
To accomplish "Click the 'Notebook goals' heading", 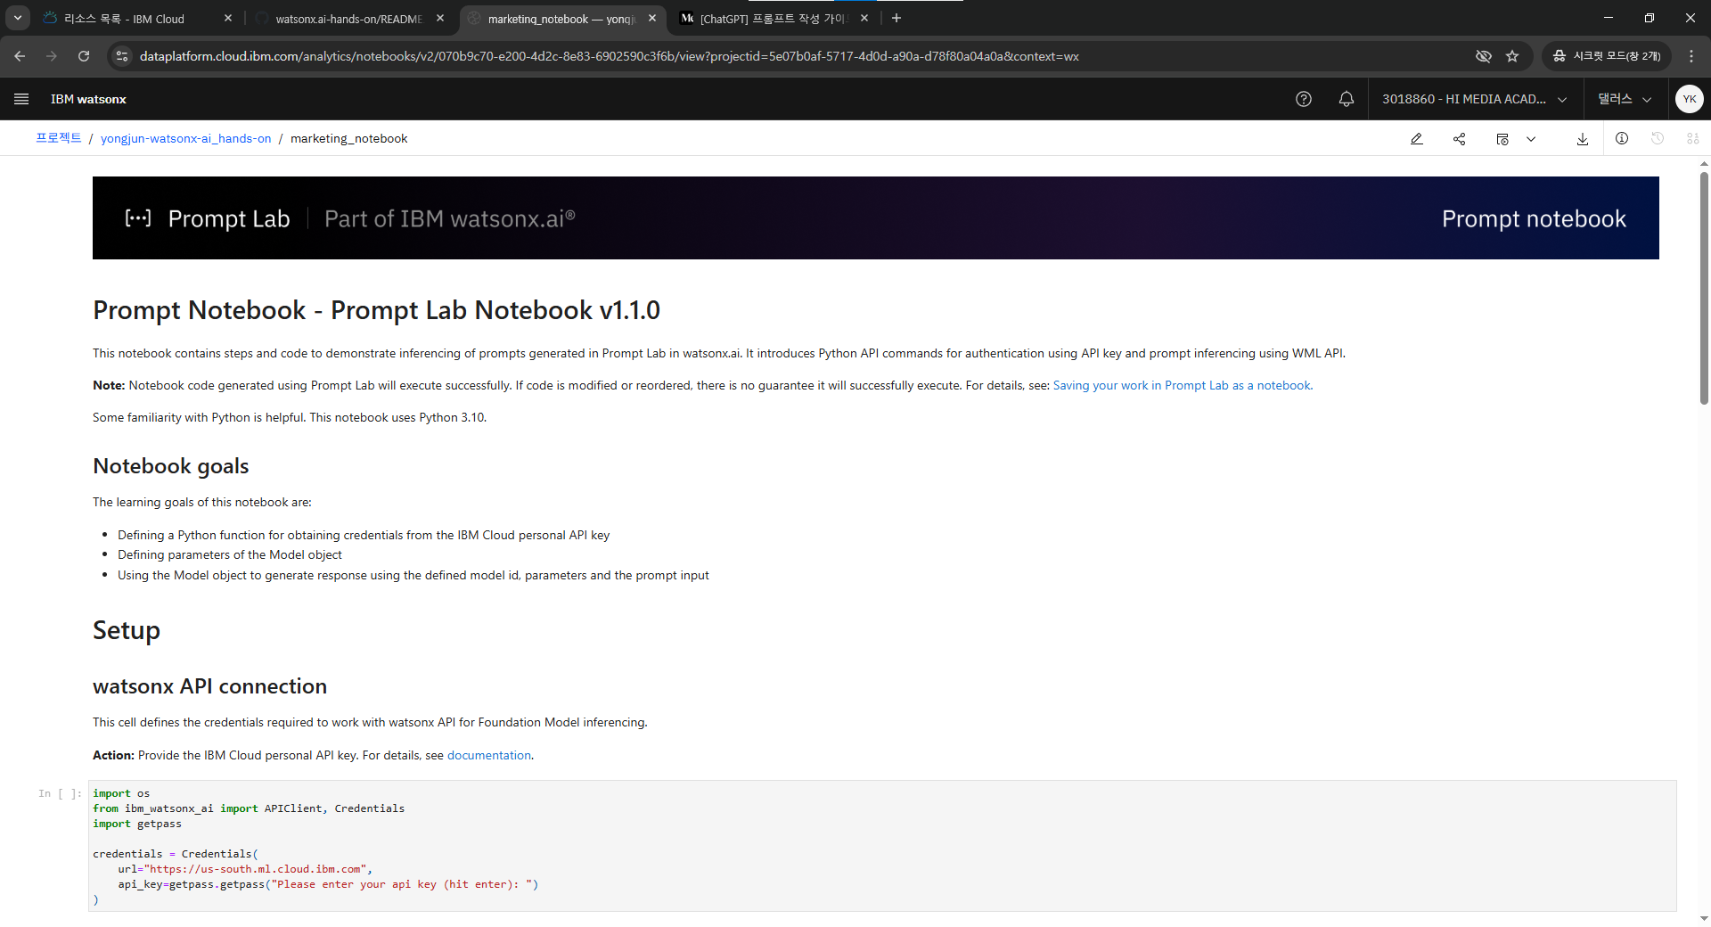I will (171, 466).
